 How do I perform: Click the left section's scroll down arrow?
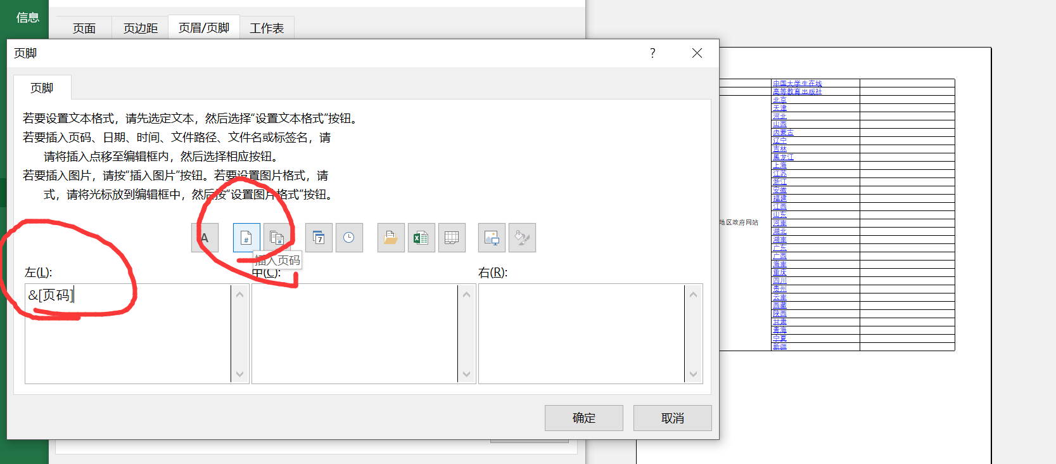(239, 374)
